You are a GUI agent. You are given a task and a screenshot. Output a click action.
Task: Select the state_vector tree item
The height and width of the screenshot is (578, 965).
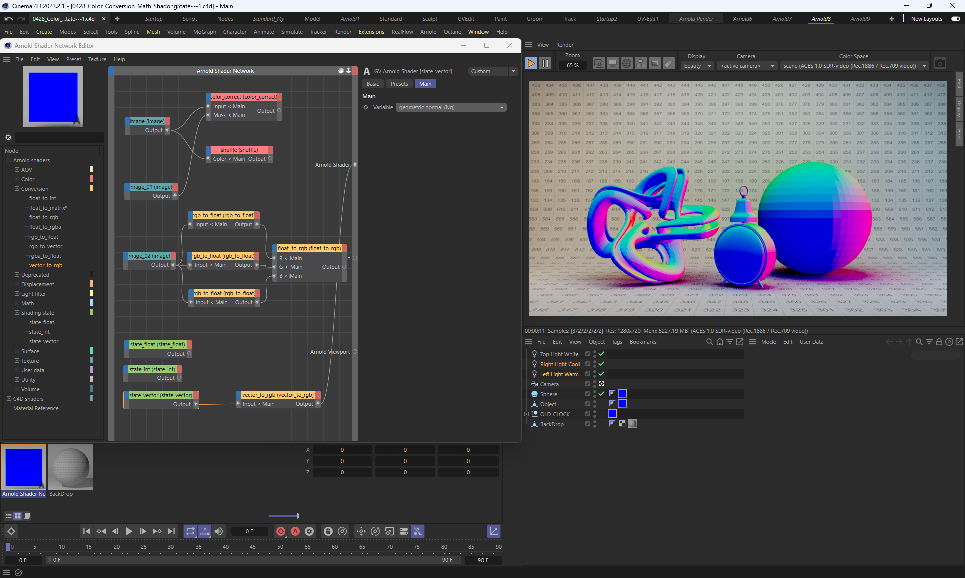(44, 341)
